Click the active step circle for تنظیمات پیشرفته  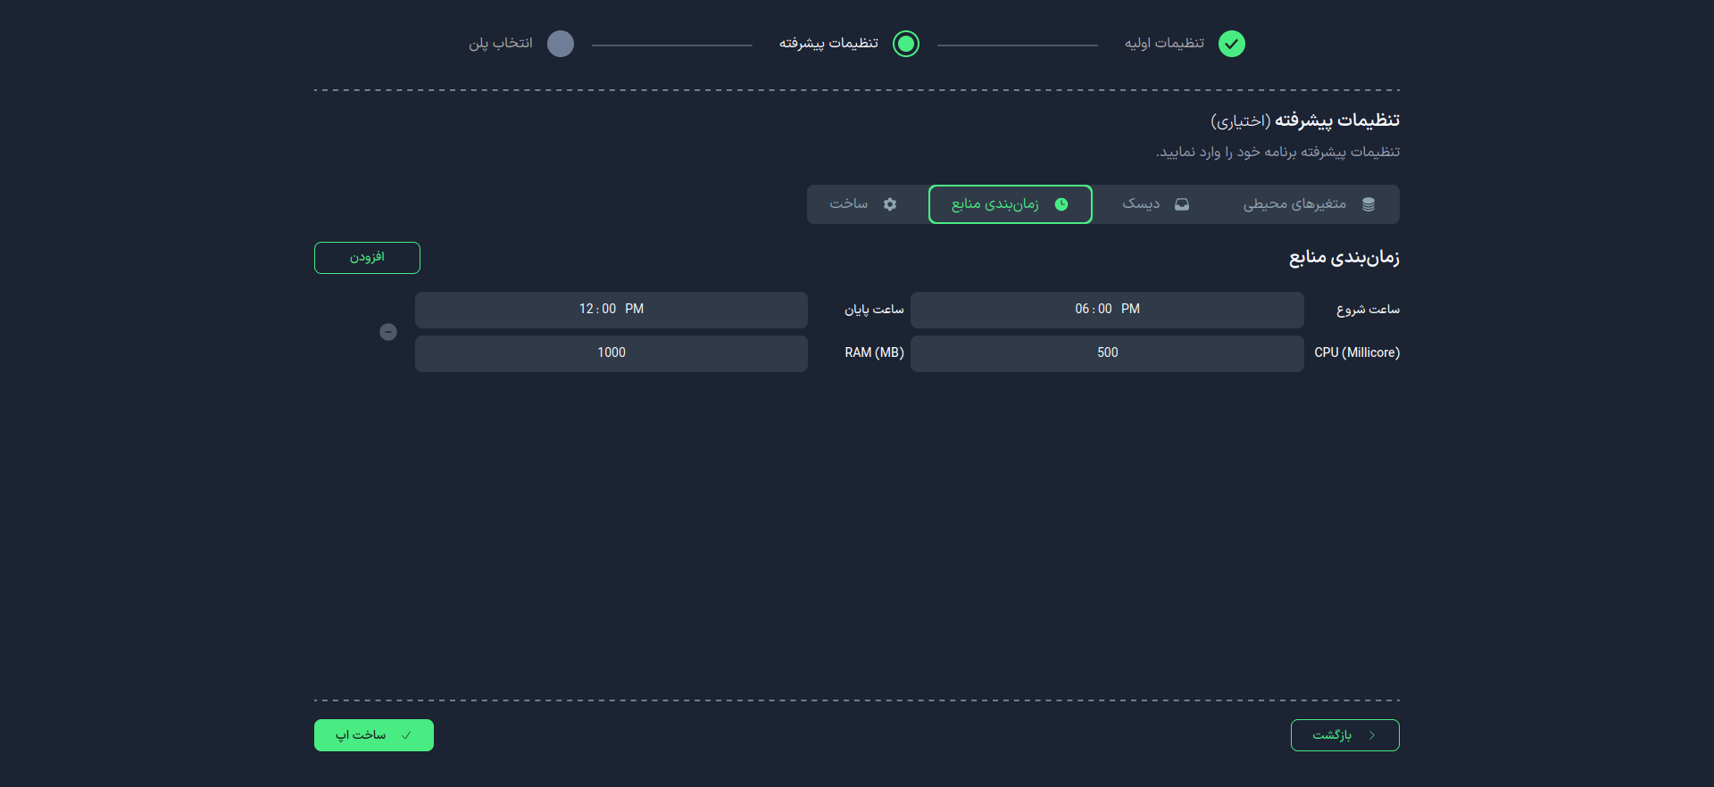click(x=906, y=44)
